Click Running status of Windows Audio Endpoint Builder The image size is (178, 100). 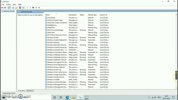coord(83,40)
